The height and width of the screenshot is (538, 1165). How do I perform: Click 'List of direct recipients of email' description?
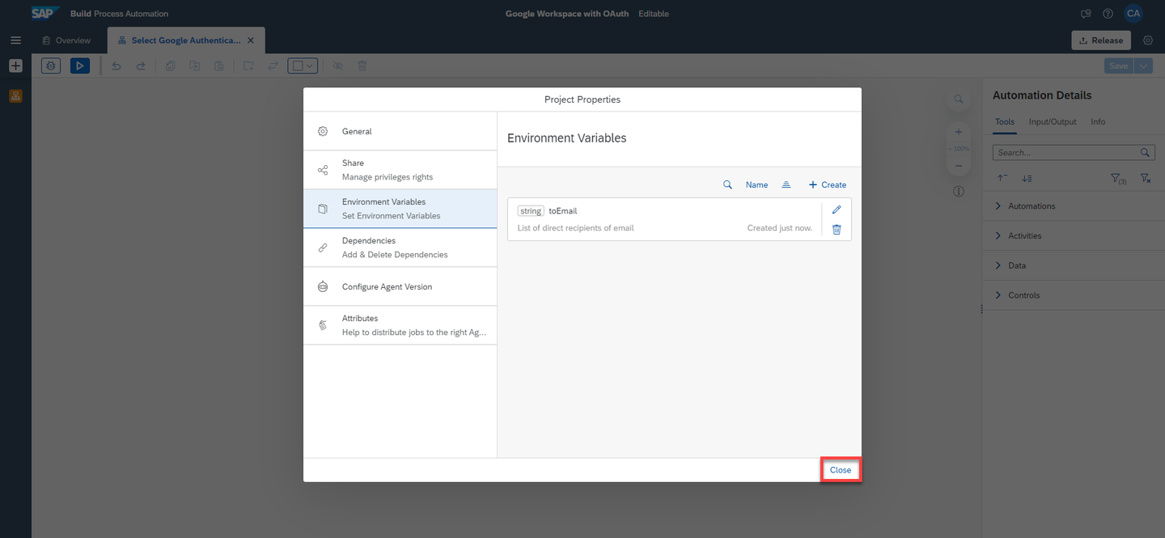(575, 228)
